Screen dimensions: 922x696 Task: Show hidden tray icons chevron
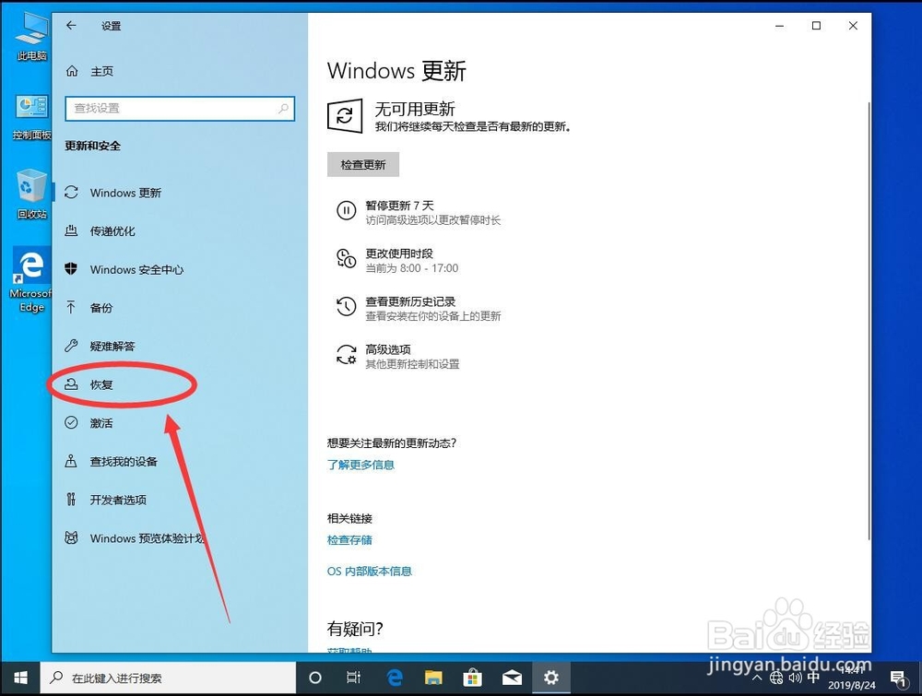[757, 678]
